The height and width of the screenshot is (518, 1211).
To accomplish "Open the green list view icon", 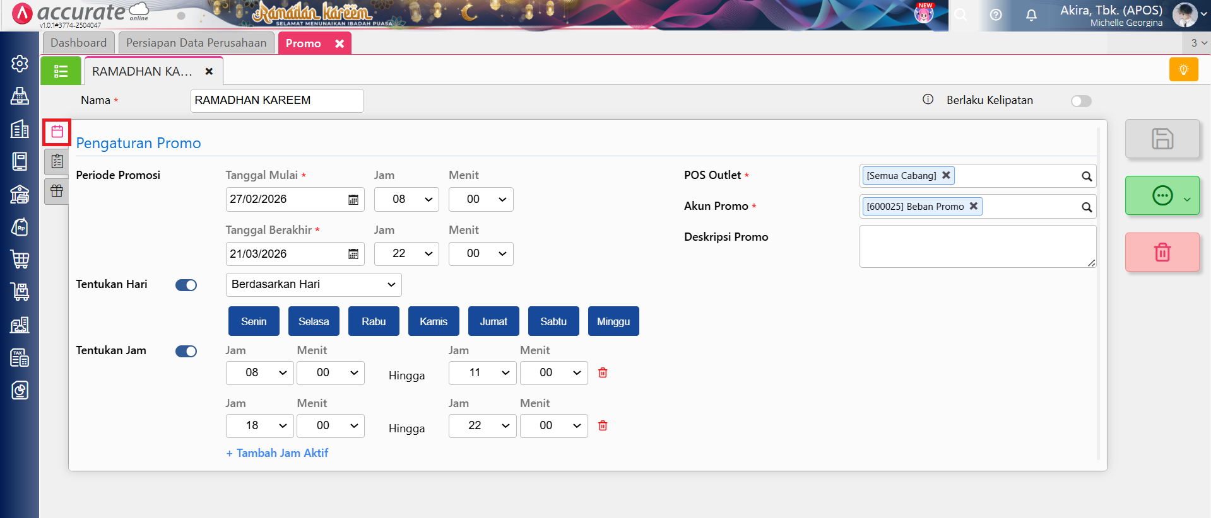I will click(x=61, y=71).
